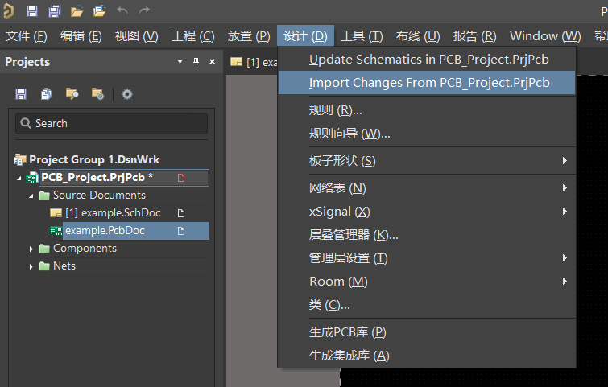Choose Update Schematics in PCB_Project.PrjPcb

point(427,60)
